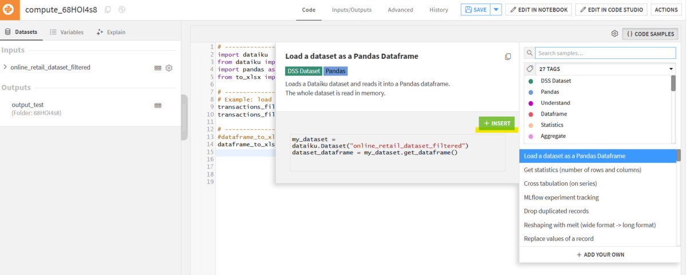Filter samples by Understand tag
The height and width of the screenshot is (275, 687).
point(555,103)
